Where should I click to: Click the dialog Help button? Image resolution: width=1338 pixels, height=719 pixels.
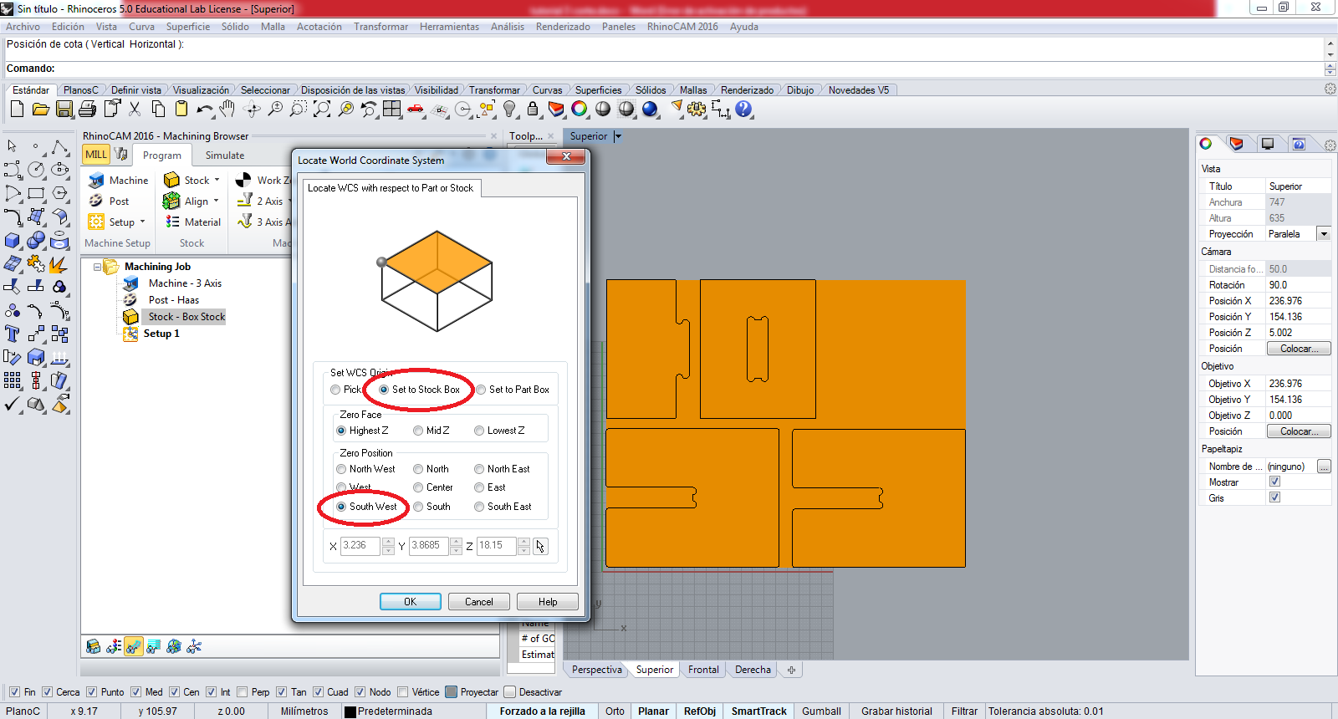[548, 602]
